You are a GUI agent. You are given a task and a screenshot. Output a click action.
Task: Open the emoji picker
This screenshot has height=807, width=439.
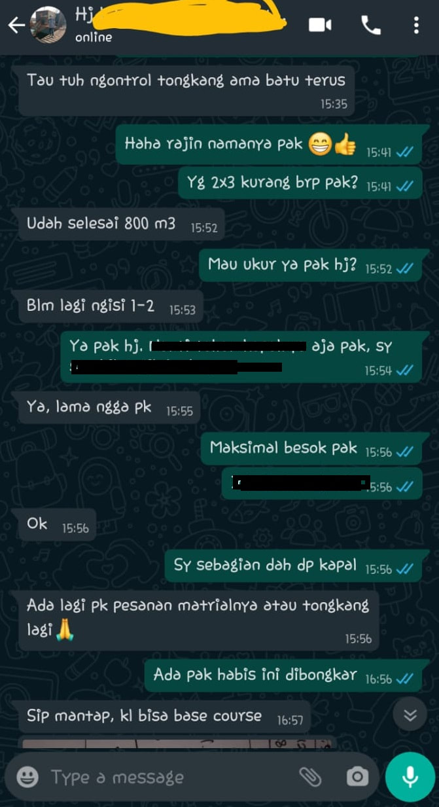(27, 777)
